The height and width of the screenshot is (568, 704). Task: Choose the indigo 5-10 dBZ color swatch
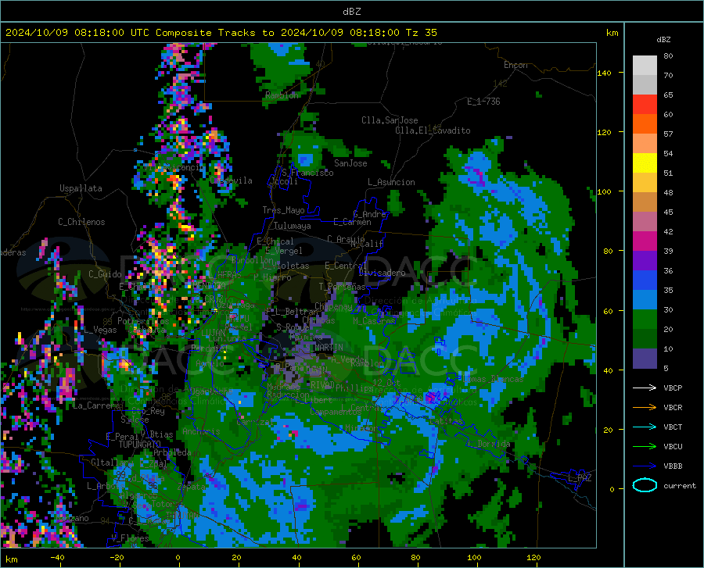(x=645, y=359)
